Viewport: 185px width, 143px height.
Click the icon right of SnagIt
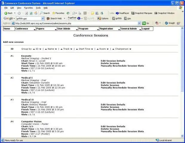[x=179, y=23]
